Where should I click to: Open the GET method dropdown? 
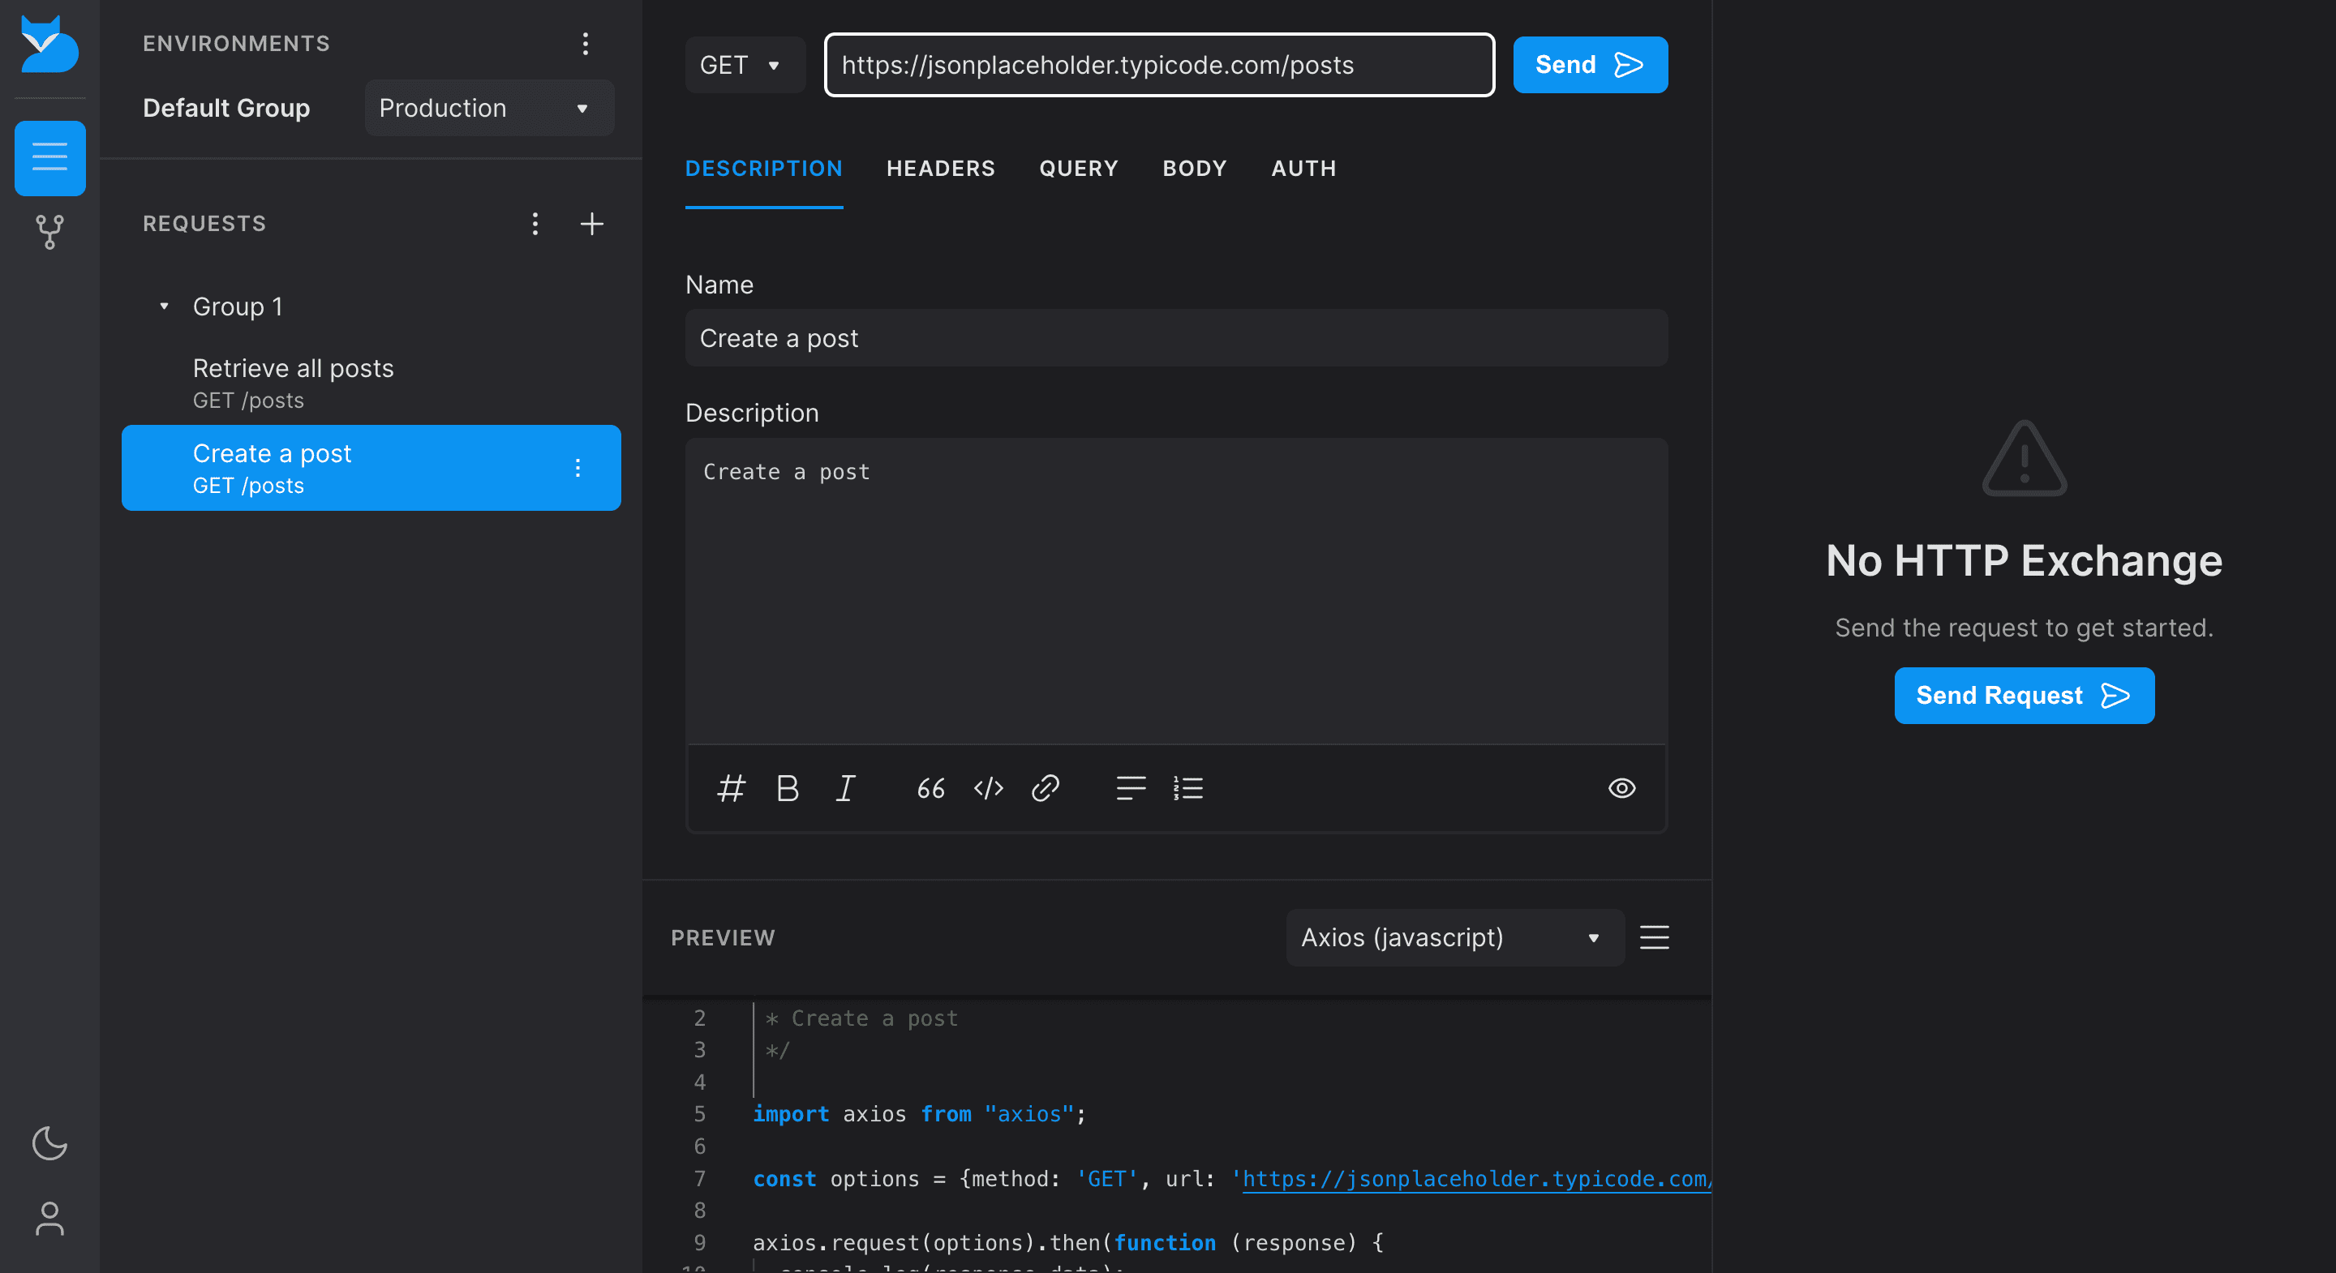(745, 64)
